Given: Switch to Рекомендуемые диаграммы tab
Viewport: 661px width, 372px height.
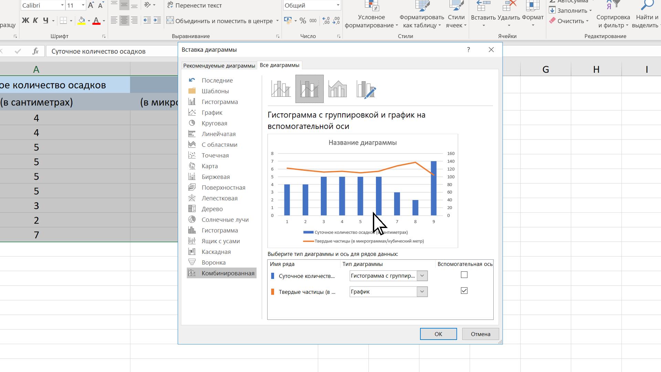Looking at the screenshot, I should pyautogui.click(x=219, y=65).
